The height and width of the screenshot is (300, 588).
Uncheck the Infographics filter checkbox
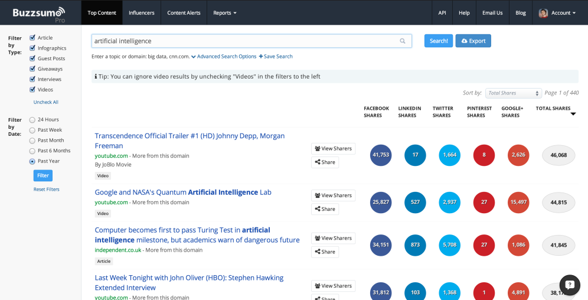coord(32,48)
